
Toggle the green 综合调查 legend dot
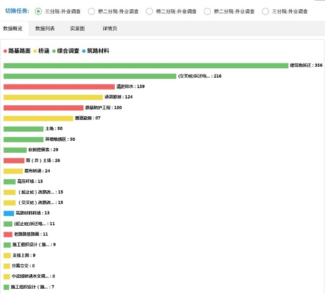pos(54,51)
